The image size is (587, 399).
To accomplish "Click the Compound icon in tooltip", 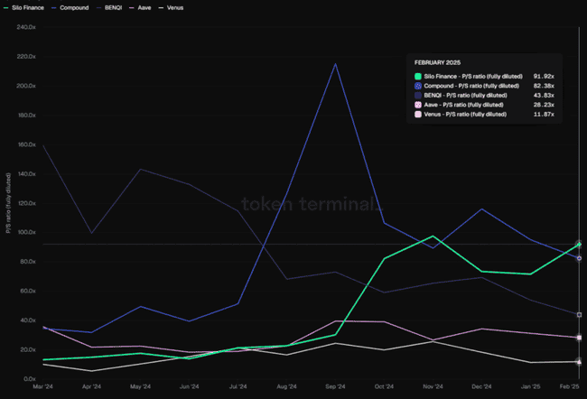I will [418, 86].
